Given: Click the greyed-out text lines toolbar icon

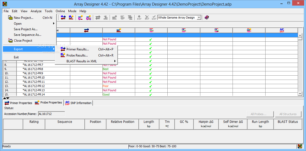Looking at the screenshot, I should pyautogui.click(x=122, y=18).
